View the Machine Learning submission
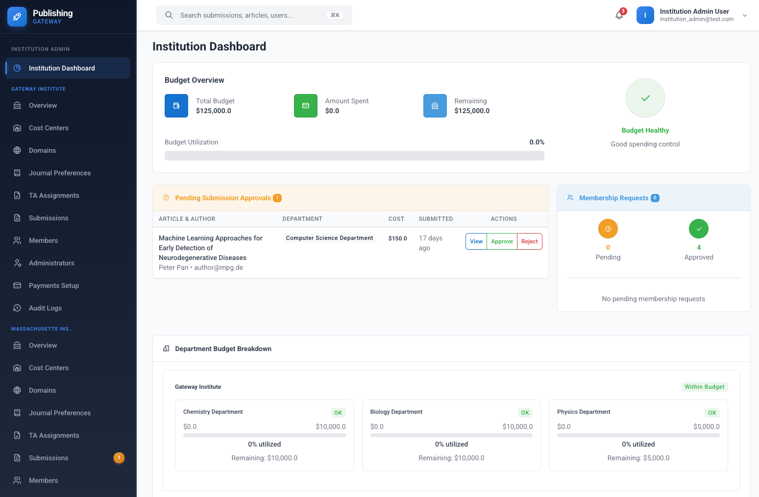The width and height of the screenshot is (759, 497). (x=476, y=241)
